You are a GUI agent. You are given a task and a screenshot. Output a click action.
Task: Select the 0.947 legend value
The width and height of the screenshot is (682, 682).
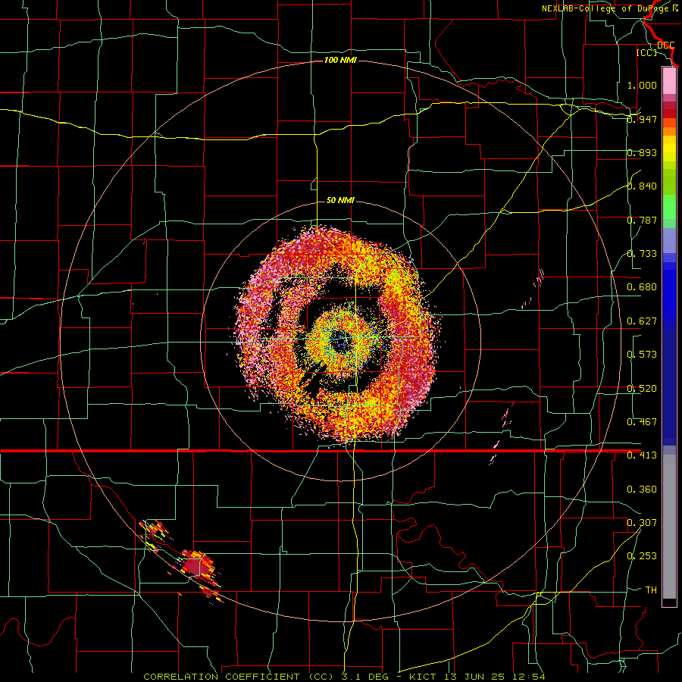click(x=642, y=119)
